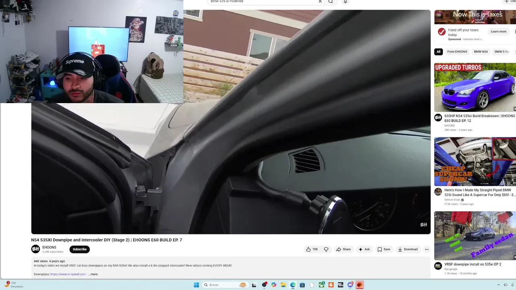Image resolution: width=516 pixels, height=290 pixels.
Task: Click the magnifier search button
Action: (x=331, y=2)
